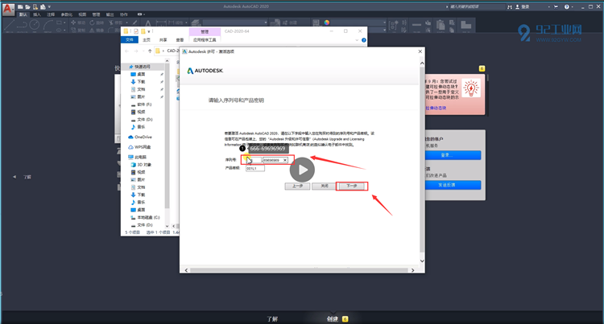Switch to the 创建 tab at bottom
The height and width of the screenshot is (324, 604).
click(x=333, y=319)
